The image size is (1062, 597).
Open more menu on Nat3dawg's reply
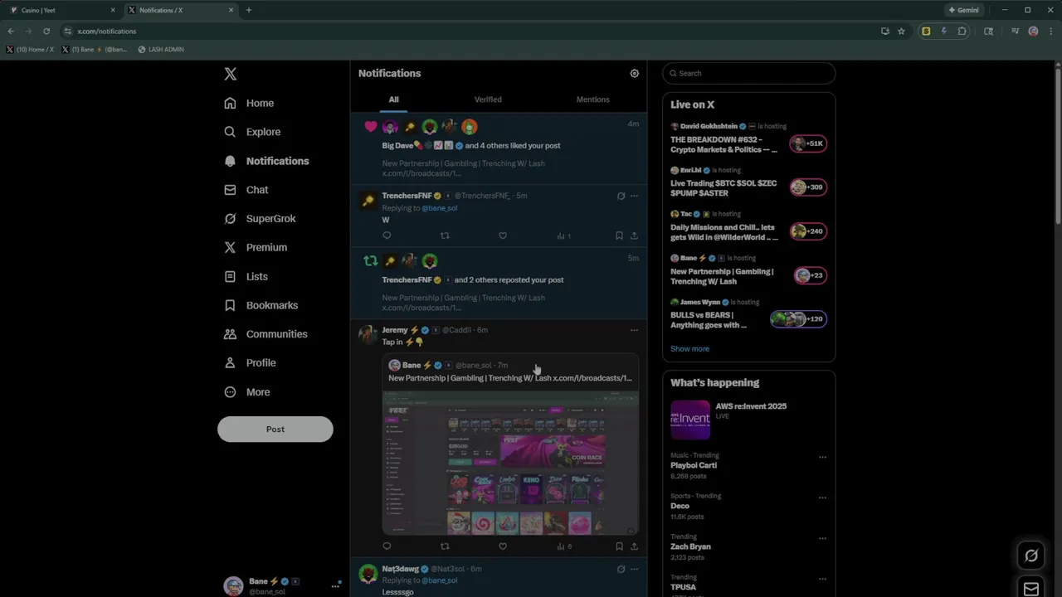(635, 569)
